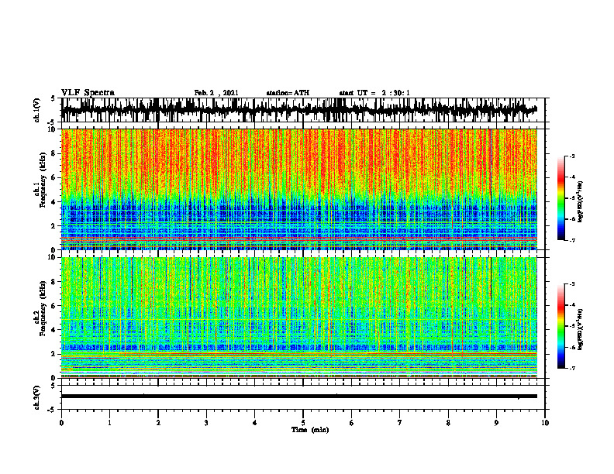Select the "Feb. 2 , 2021" date text

[216, 93]
